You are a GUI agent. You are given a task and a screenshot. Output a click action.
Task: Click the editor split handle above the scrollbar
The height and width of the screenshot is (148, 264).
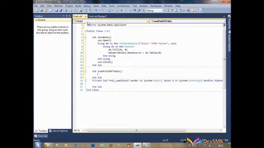224,25
